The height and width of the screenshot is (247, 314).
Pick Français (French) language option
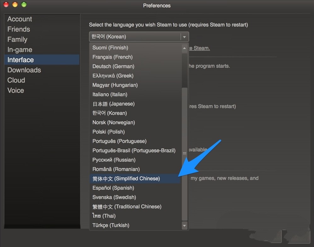pos(112,57)
